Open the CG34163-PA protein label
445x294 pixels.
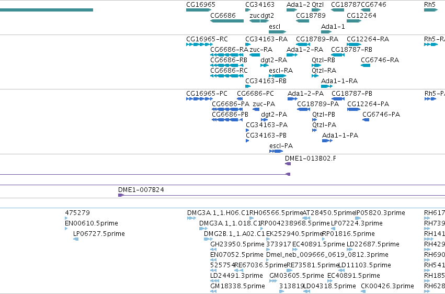pos(267,125)
